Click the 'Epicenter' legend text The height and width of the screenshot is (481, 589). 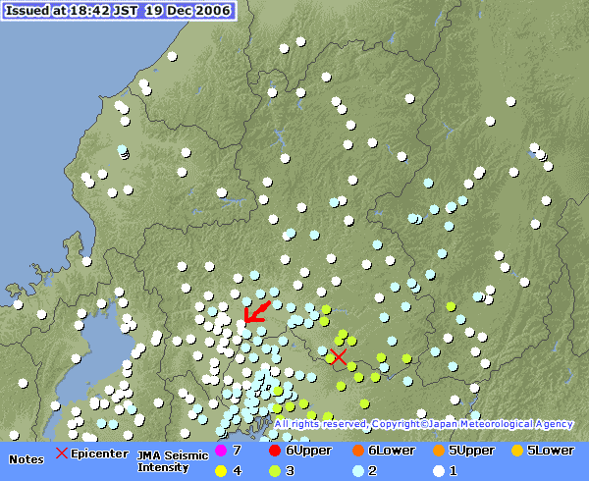(x=99, y=454)
